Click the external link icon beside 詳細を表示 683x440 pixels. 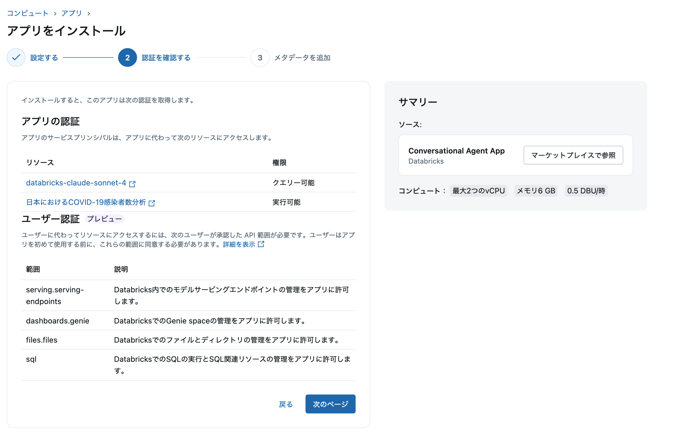(x=261, y=244)
